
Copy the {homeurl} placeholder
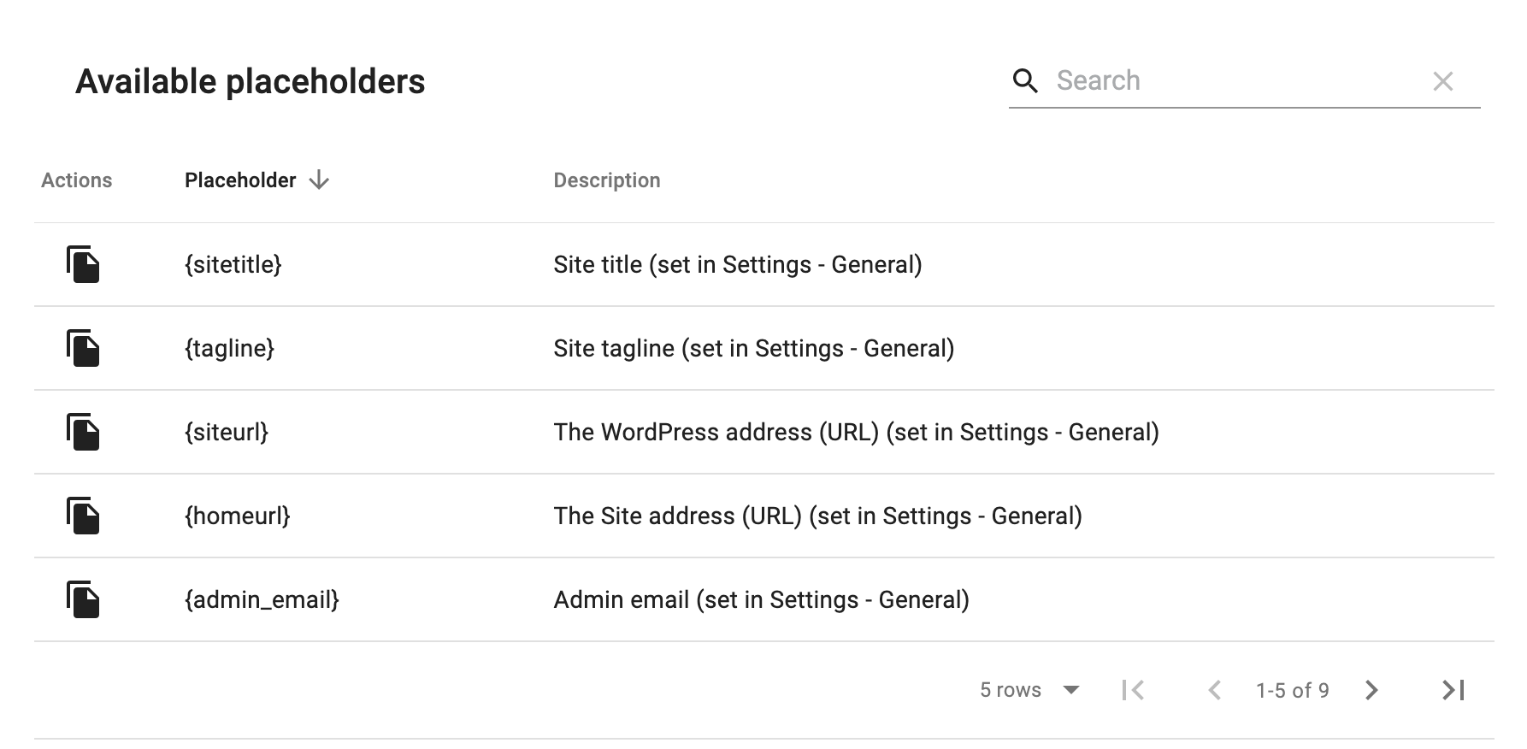[x=83, y=516]
